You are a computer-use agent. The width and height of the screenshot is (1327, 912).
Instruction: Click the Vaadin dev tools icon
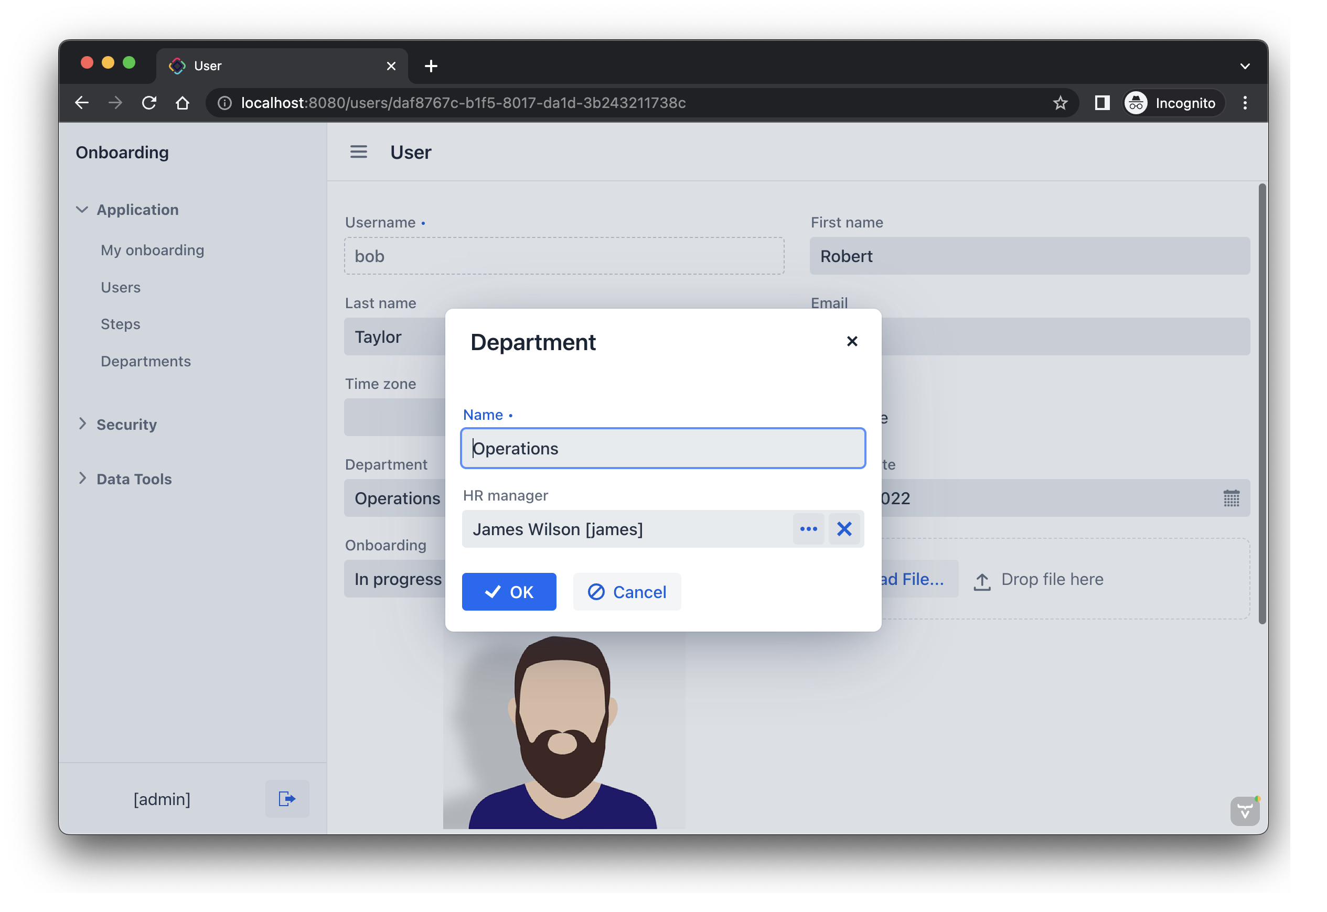click(1244, 811)
